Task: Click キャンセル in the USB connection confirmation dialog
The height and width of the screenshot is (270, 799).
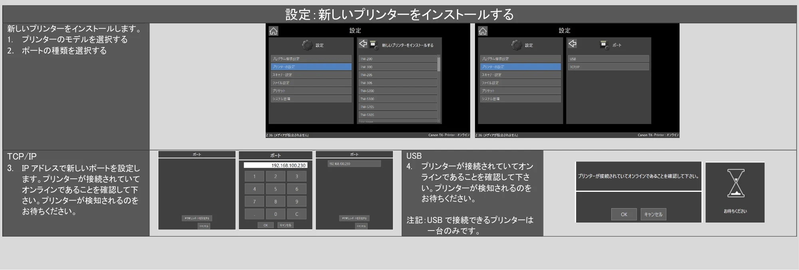Action: coord(654,214)
